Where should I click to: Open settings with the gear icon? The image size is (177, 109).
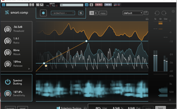point(173,11)
